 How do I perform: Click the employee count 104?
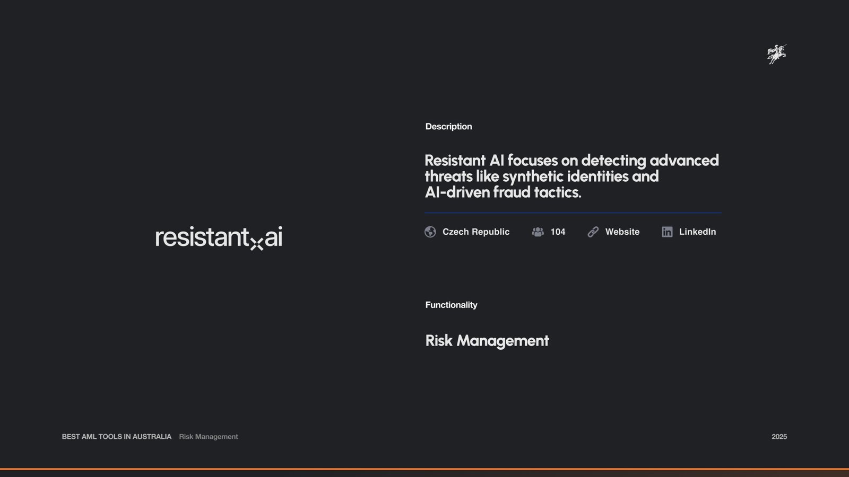(x=558, y=232)
